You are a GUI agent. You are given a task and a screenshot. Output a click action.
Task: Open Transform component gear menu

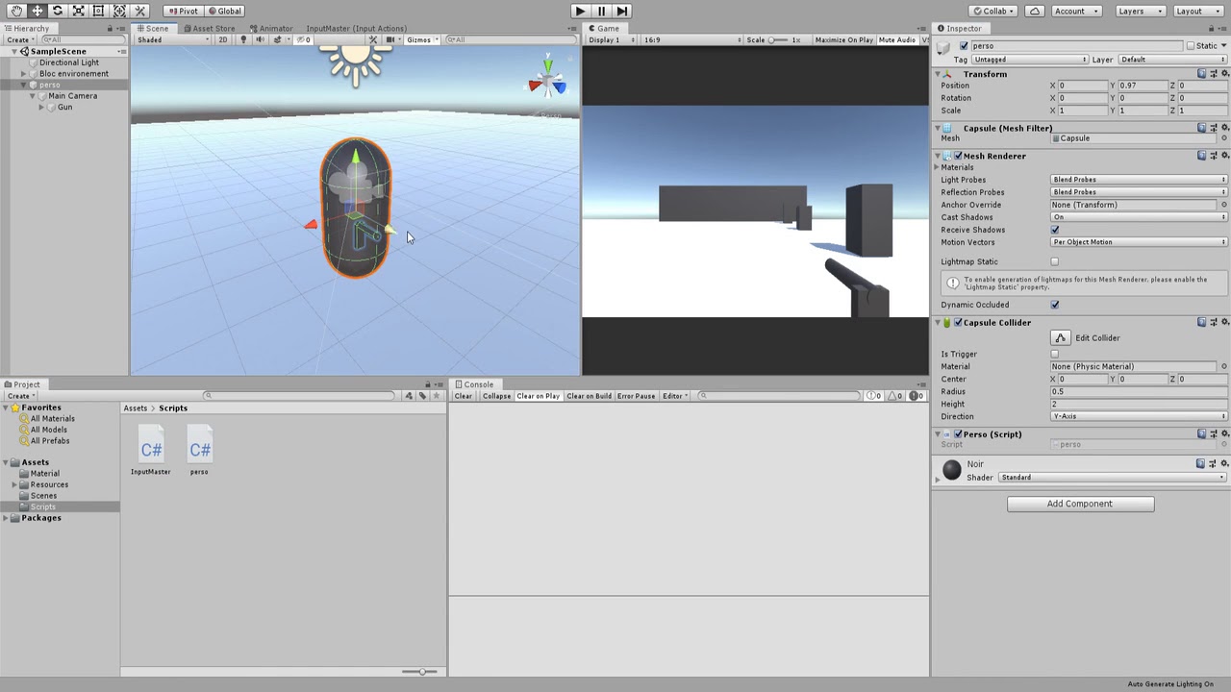pos(1223,74)
